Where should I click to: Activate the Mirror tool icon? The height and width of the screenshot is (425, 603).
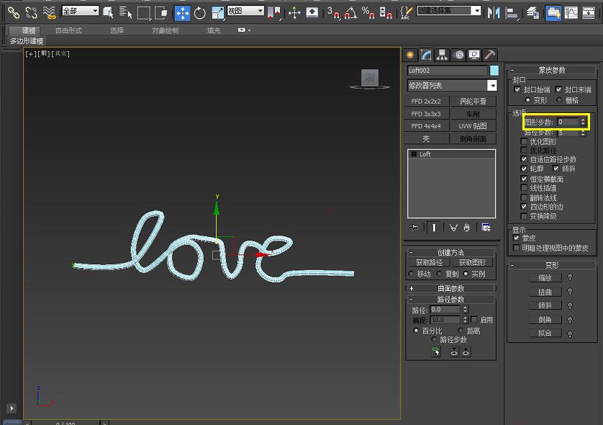(x=492, y=13)
